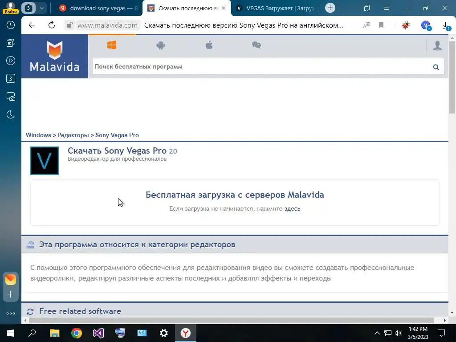This screenshot has height=342, width=456.
Task: Click the vertical scrollbar thumb
Action: tap(452, 77)
